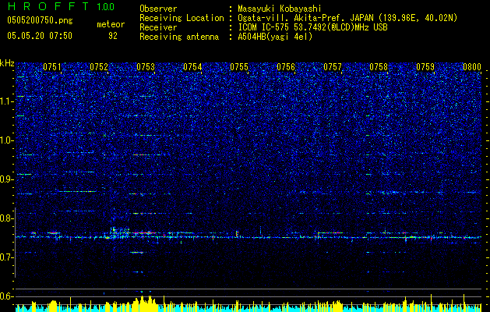The height and width of the screenshot is (312, 490).
Task: Select the observer name Masayuki Kobayashi
Action: coord(280,9)
